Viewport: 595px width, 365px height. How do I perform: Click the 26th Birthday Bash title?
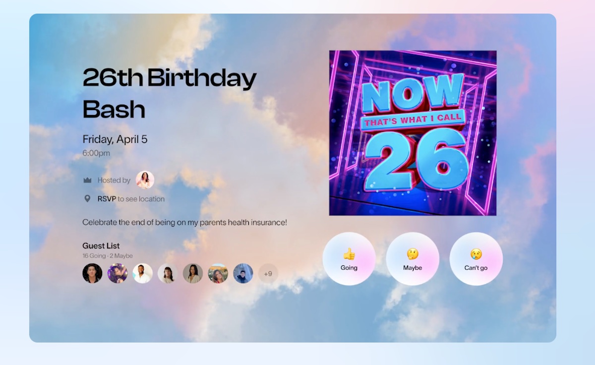[x=170, y=93]
